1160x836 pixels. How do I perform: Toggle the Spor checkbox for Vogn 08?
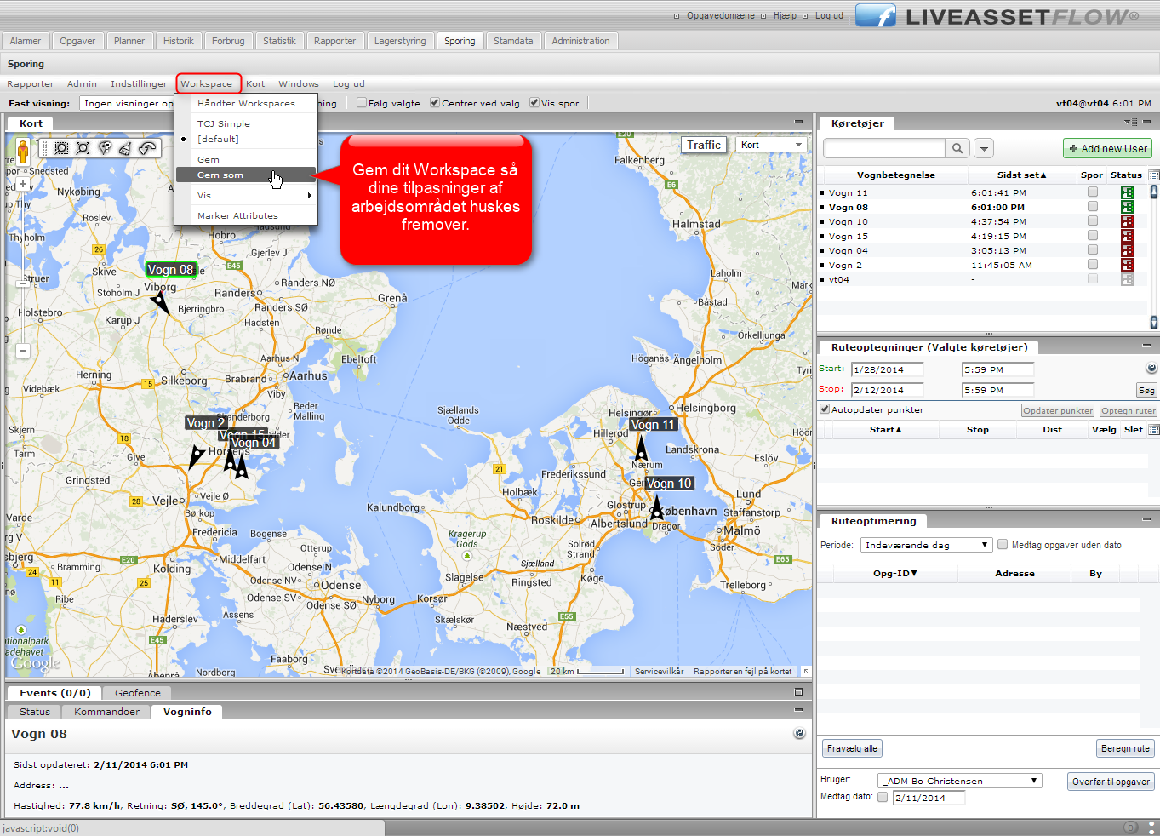click(x=1092, y=207)
